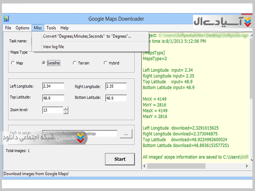255x191 pixels.
Task: Browse for save path with ... button
Action: [126, 134]
